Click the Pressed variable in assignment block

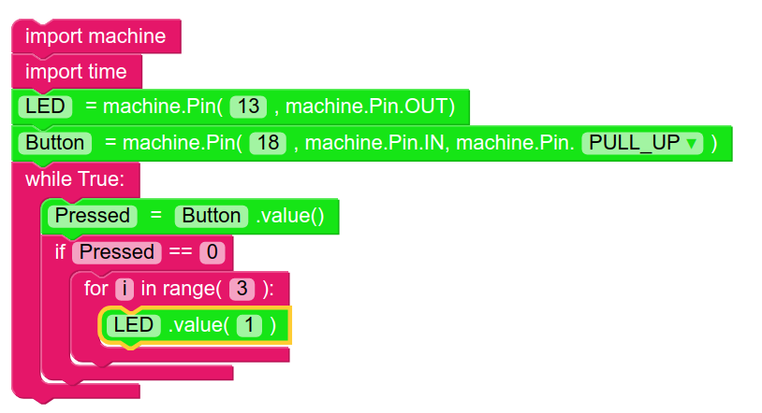(93, 217)
